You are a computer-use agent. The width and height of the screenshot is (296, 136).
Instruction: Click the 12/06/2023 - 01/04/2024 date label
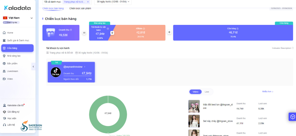281,8
